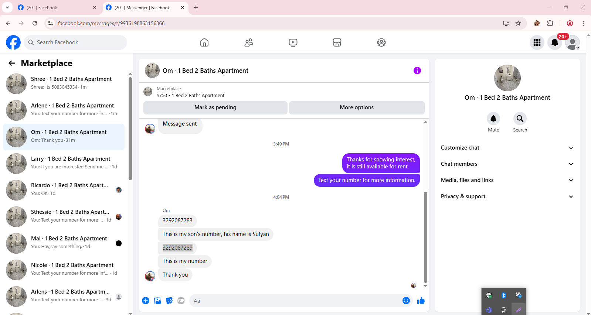Open the Arlene apartment conversation
The width and height of the screenshot is (591, 315).
coord(64,110)
